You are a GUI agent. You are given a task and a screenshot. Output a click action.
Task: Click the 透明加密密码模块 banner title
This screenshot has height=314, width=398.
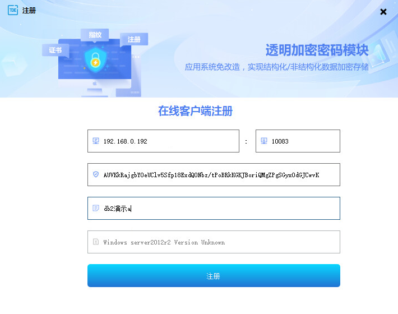[x=317, y=50]
